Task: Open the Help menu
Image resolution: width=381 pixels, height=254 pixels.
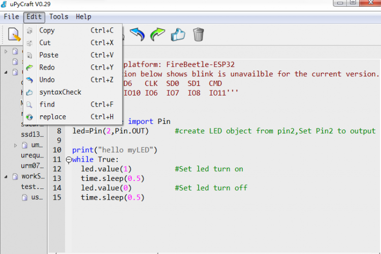Action: tap(84, 17)
